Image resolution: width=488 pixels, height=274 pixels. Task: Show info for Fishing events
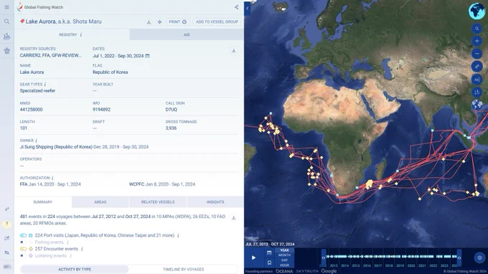pos(67,242)
